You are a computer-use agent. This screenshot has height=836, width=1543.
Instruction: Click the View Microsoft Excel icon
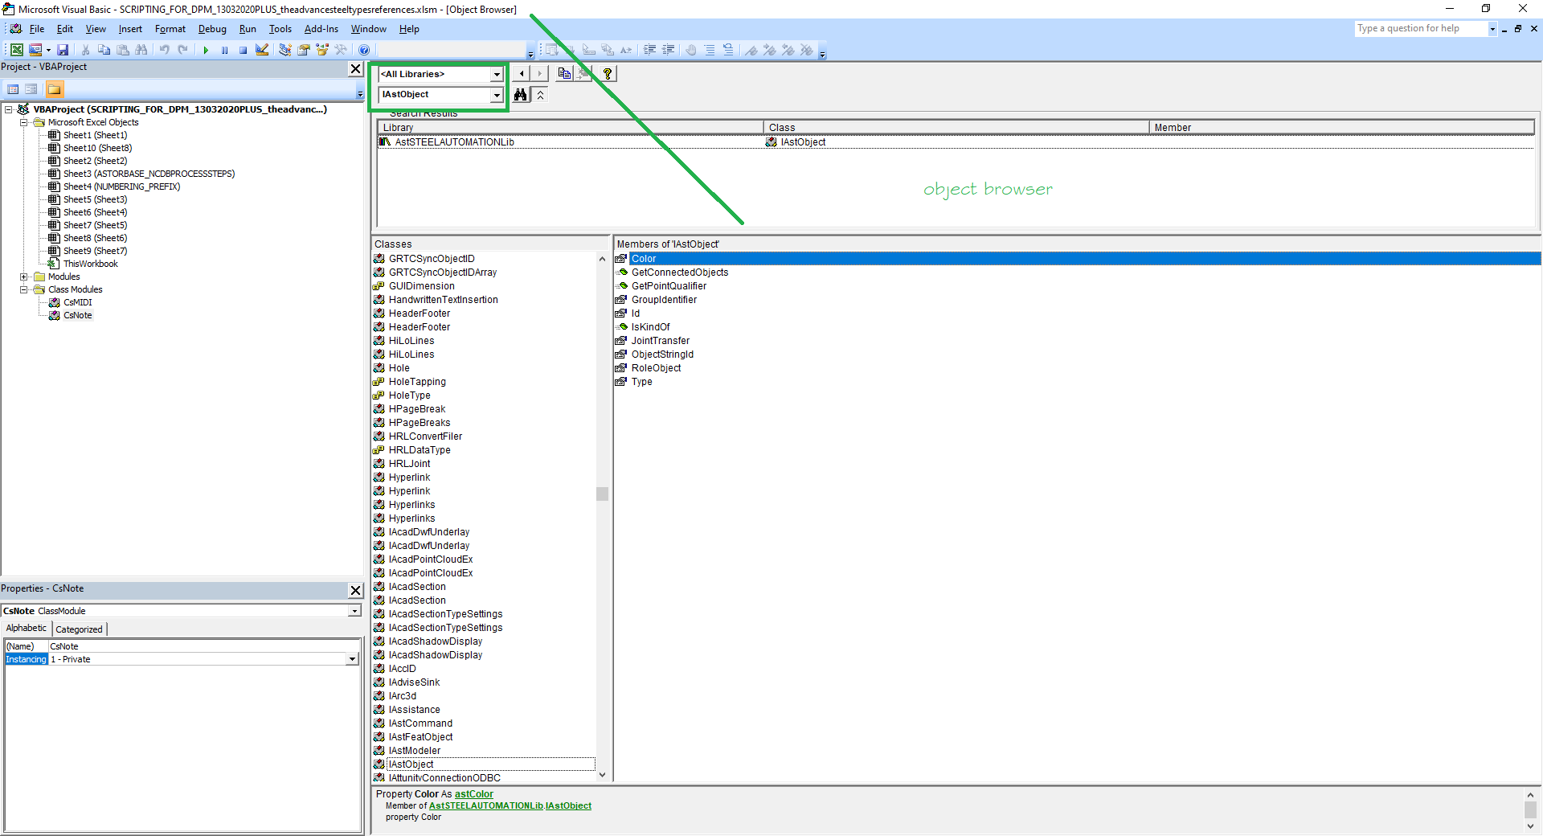click(16, 49)
